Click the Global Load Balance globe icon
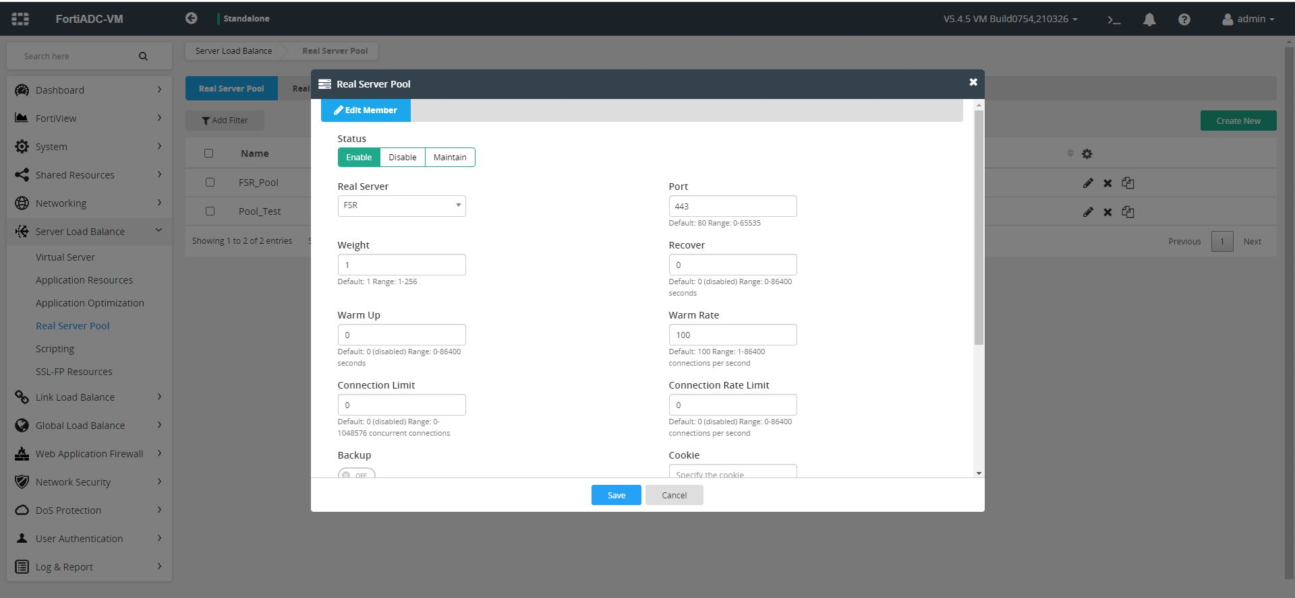This screenshot has height=598, width=1295. tap(22, 425)
